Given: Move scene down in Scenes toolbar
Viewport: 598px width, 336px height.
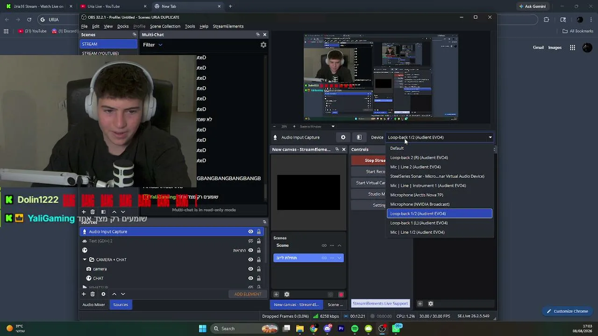Looking at the screenshot, I should pyautogui.click(x=123, y=212).
